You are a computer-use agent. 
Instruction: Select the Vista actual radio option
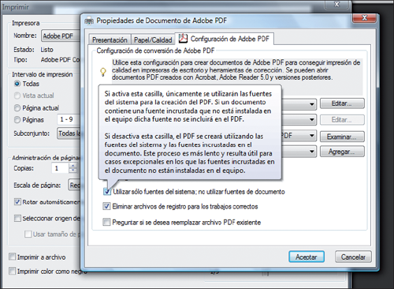17,96
